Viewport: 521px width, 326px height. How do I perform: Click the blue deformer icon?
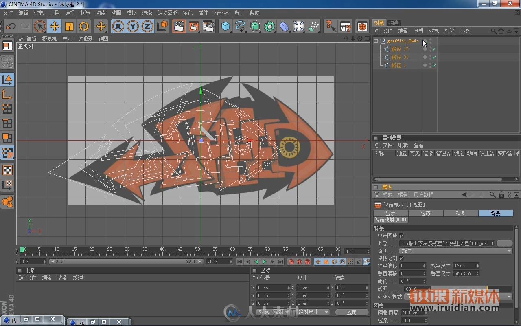[284, 26]
